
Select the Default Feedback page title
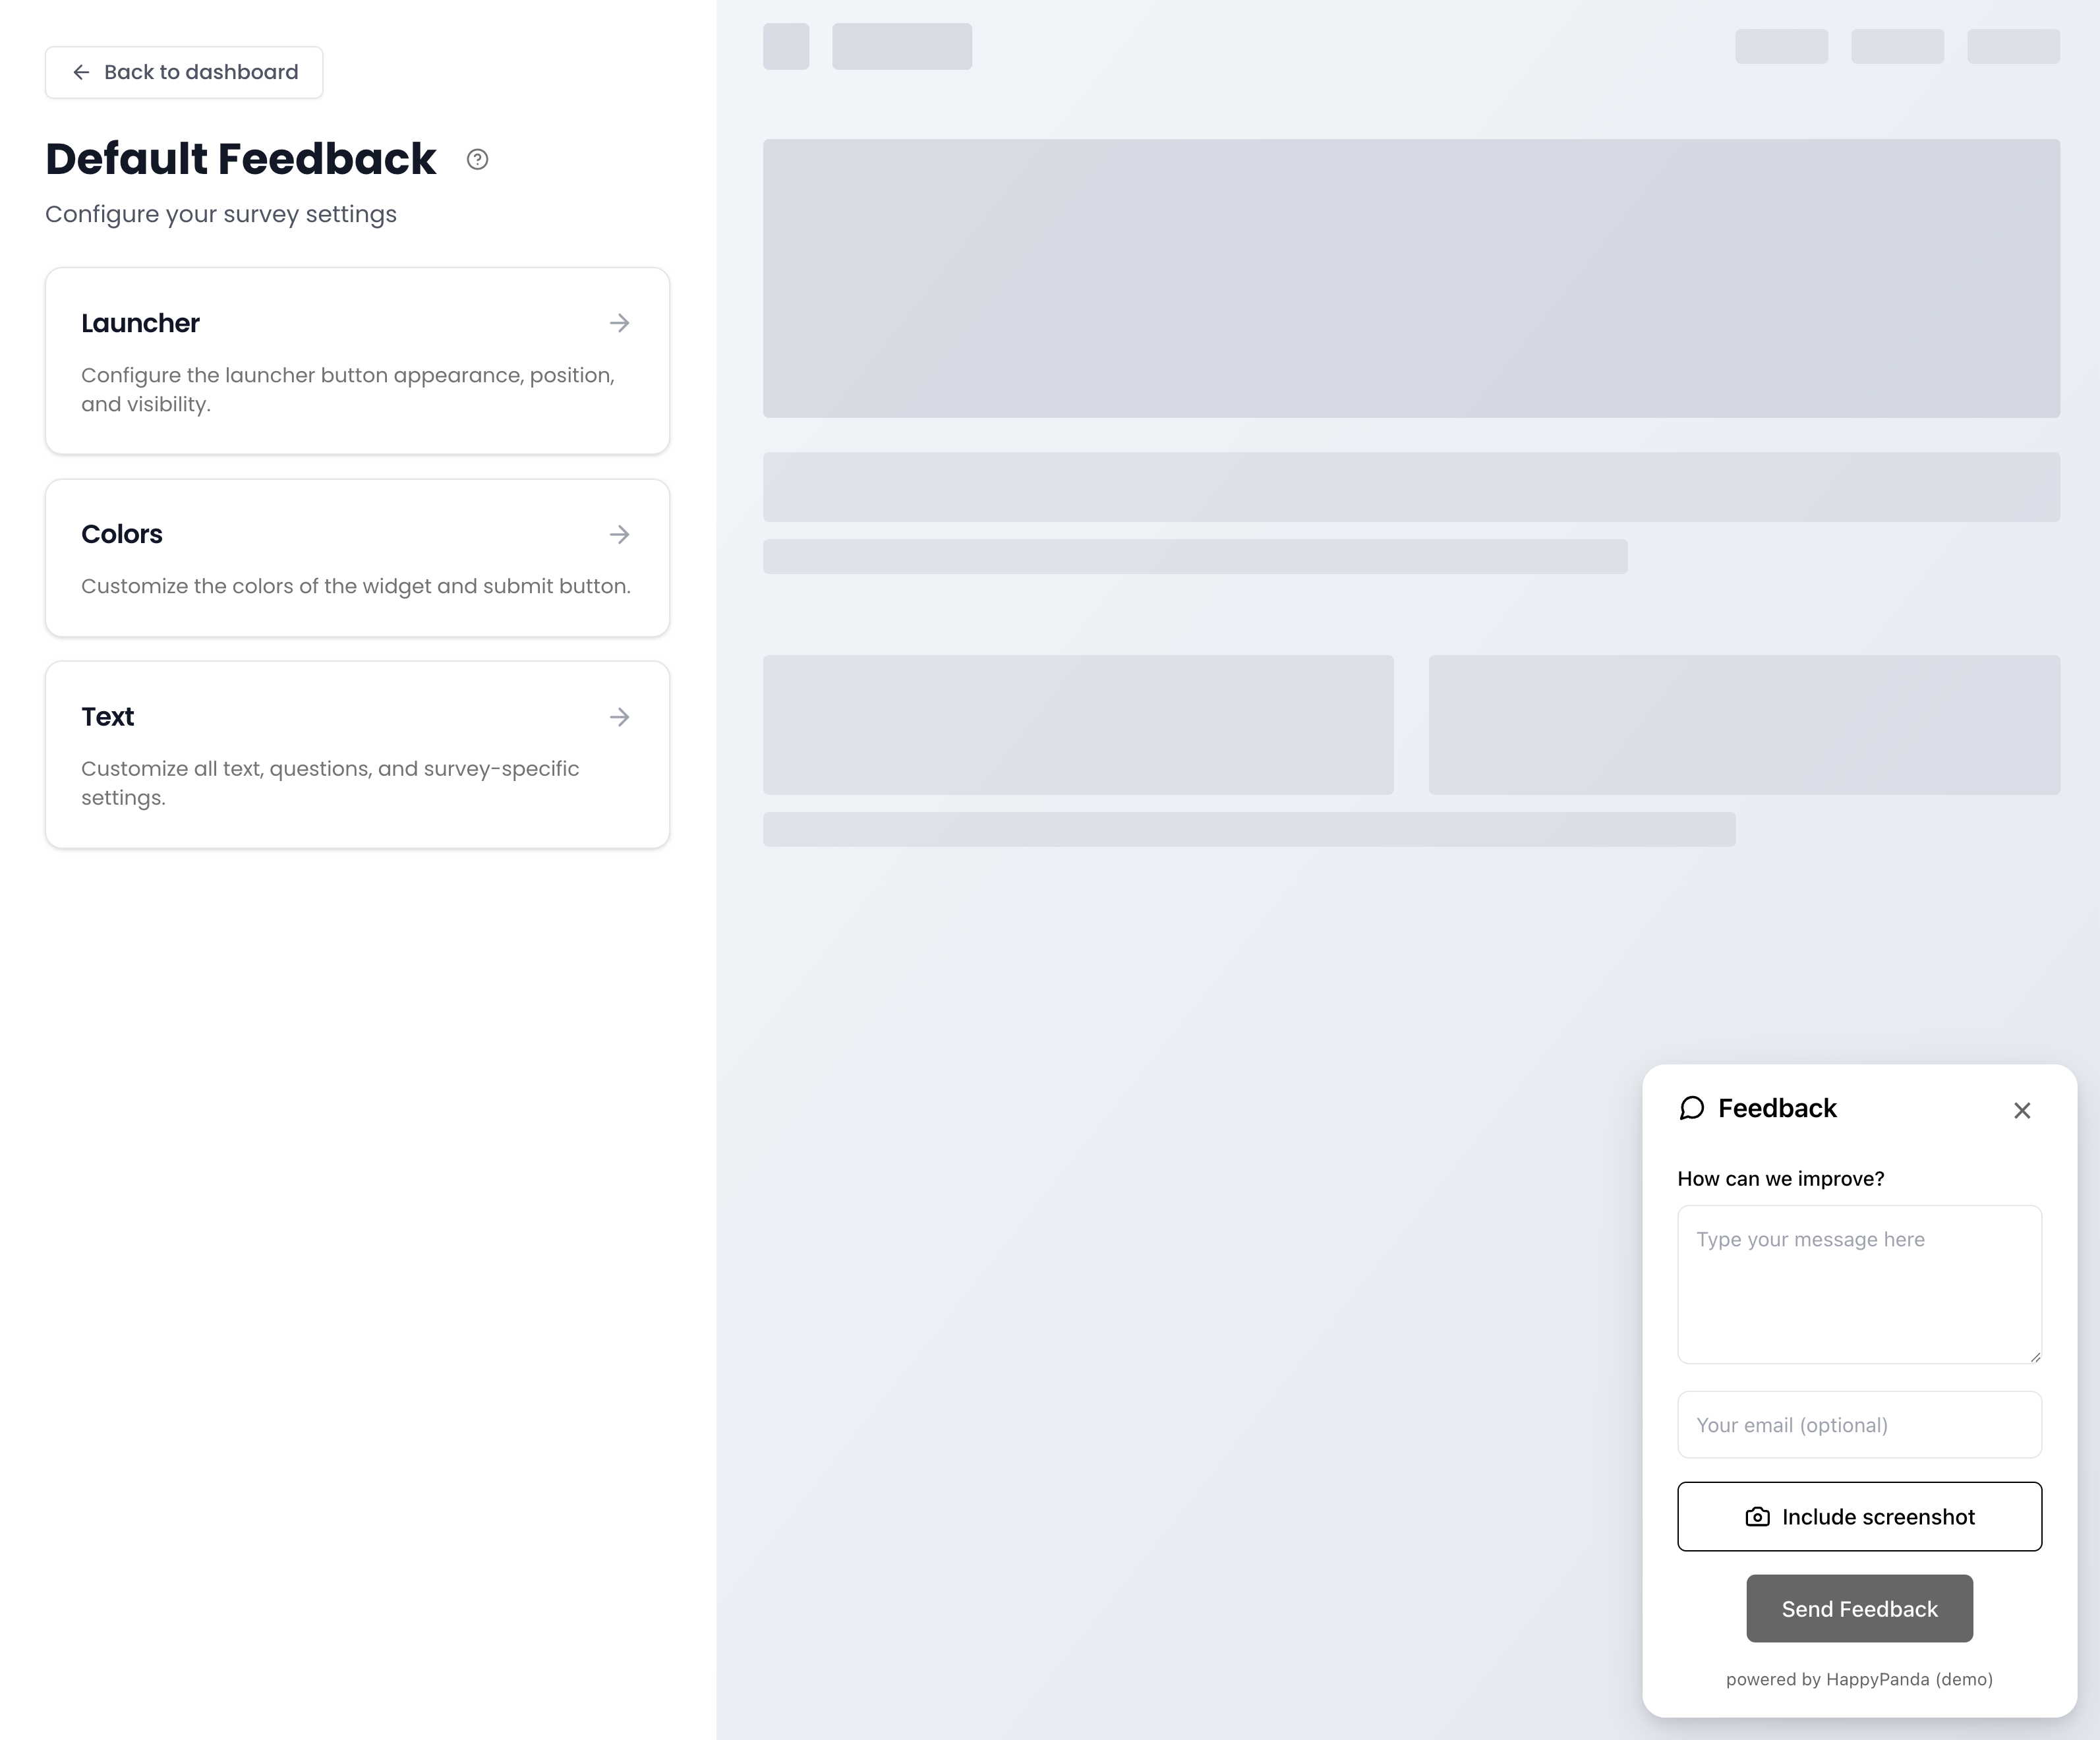point(240,158)
